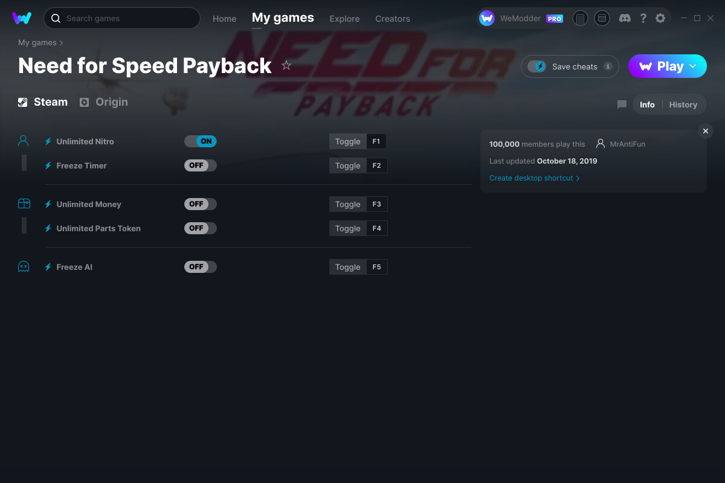Enable the Unlimited Money toggle
This screenshot has height=483, width=725.
(x=201, y=204)
